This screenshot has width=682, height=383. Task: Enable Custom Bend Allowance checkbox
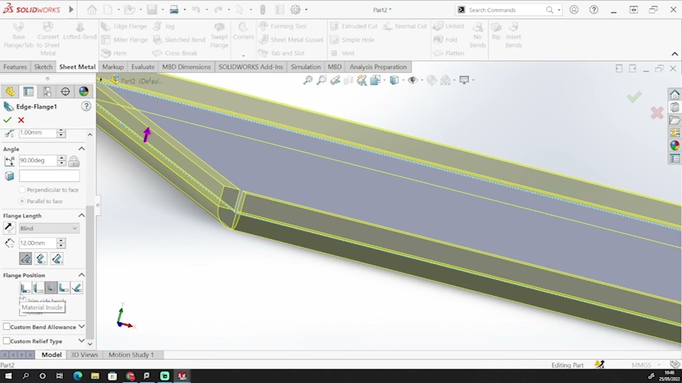point(6,327)
